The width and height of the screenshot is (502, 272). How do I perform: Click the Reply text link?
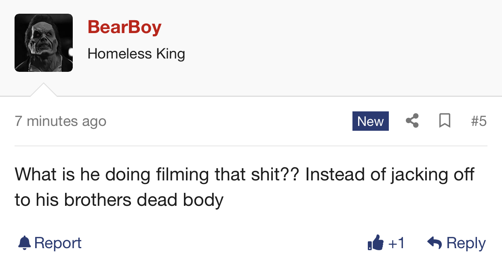coord(466,243)
